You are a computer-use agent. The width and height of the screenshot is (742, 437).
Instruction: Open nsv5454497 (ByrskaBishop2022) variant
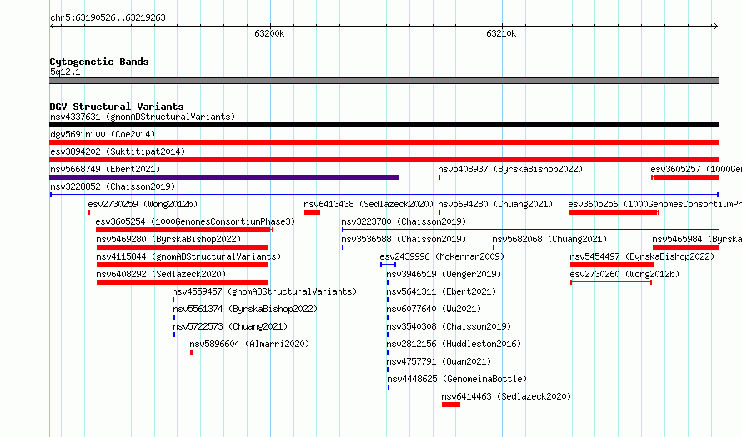coord(642,256)
